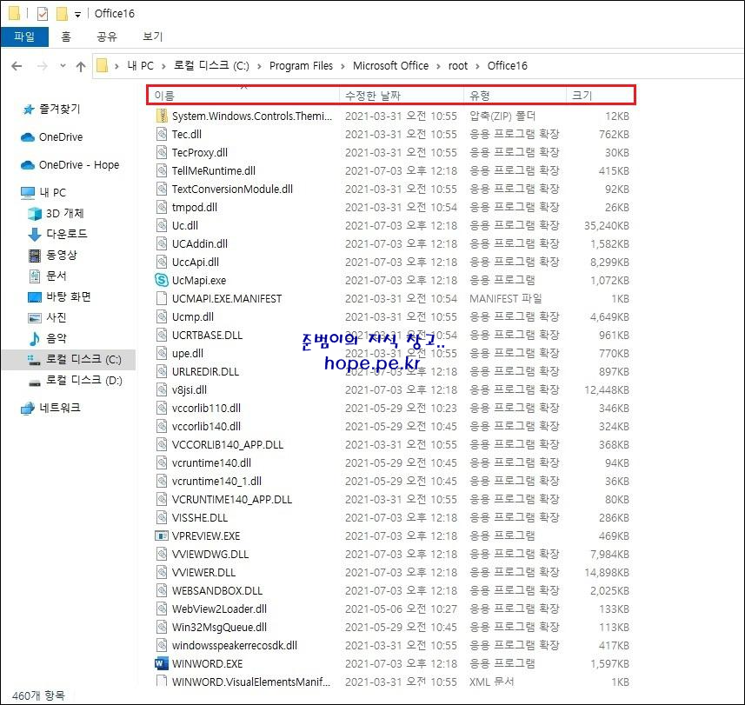Open the recent locations dropdown arrow
Image resolution: width=745 pixels, height=705 pixels.
coord(63,66)
